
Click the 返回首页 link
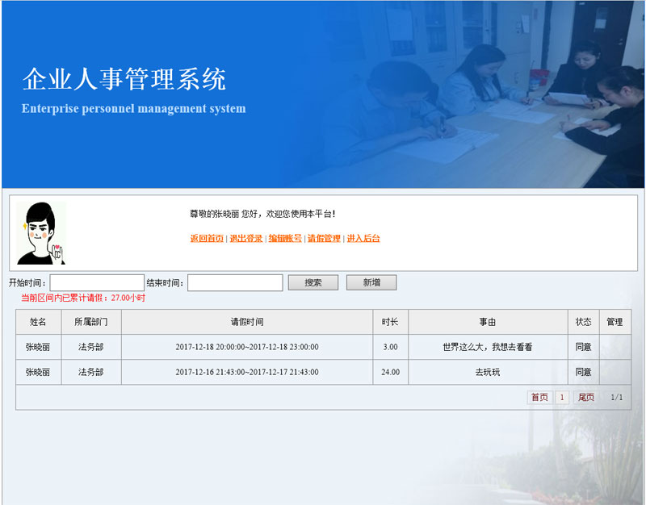[x=207, y=238]
